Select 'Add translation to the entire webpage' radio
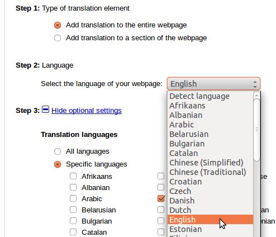This screenshot has width=276, height=237. (58, 25)
